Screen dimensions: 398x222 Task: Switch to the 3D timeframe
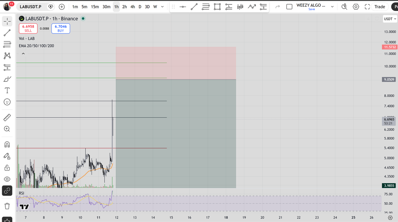(147, 7)
